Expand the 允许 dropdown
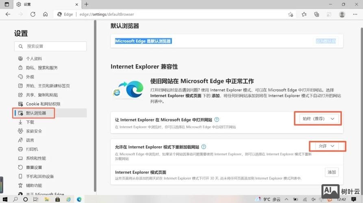The image size is (363, 203). [x=326, y=146]
